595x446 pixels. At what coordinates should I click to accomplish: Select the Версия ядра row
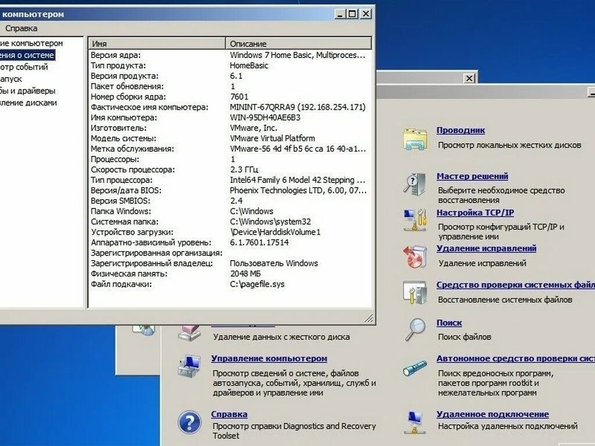(x=230, y=55)
